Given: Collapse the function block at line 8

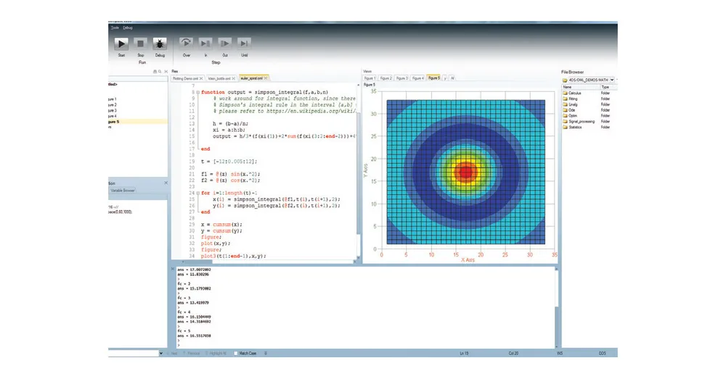Looking at the screenshot, I should pos(197,93).
